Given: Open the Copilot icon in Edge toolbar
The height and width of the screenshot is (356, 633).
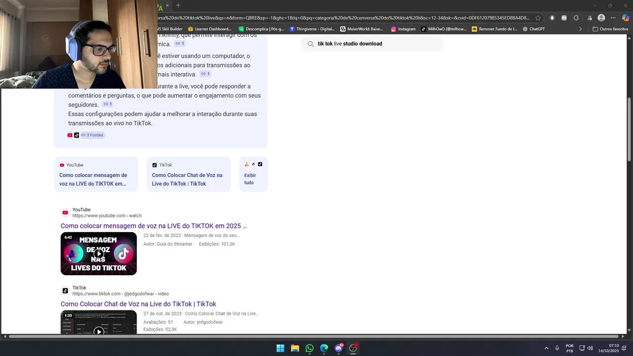Looking at the screenshot, I should pyautogui.click(x=626, y=18).
